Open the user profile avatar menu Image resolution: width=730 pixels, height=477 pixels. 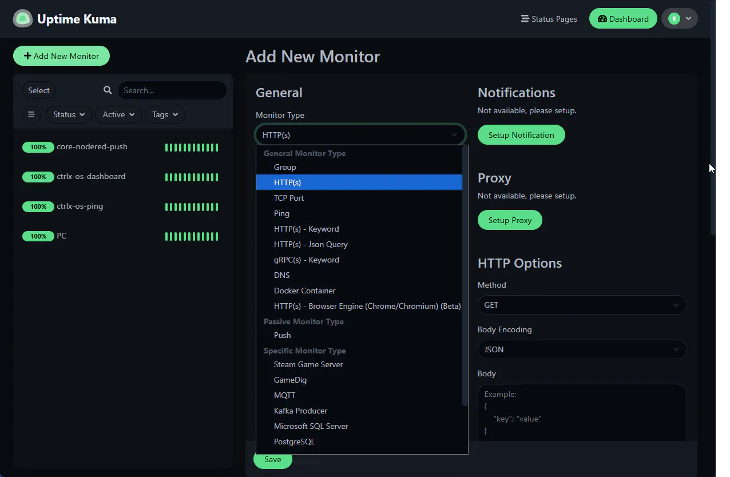click(x=680, y=19)
